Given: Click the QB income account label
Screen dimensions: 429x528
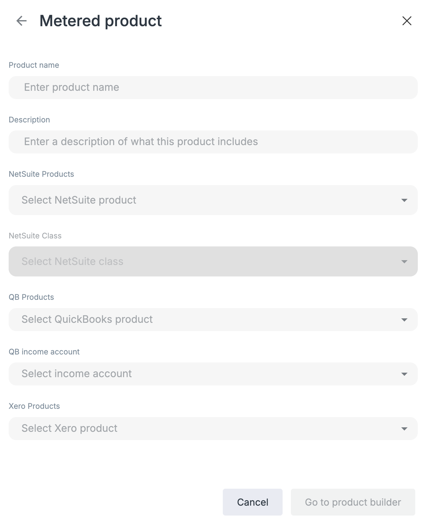Looking at the screenshot, I should coord(44,352).
